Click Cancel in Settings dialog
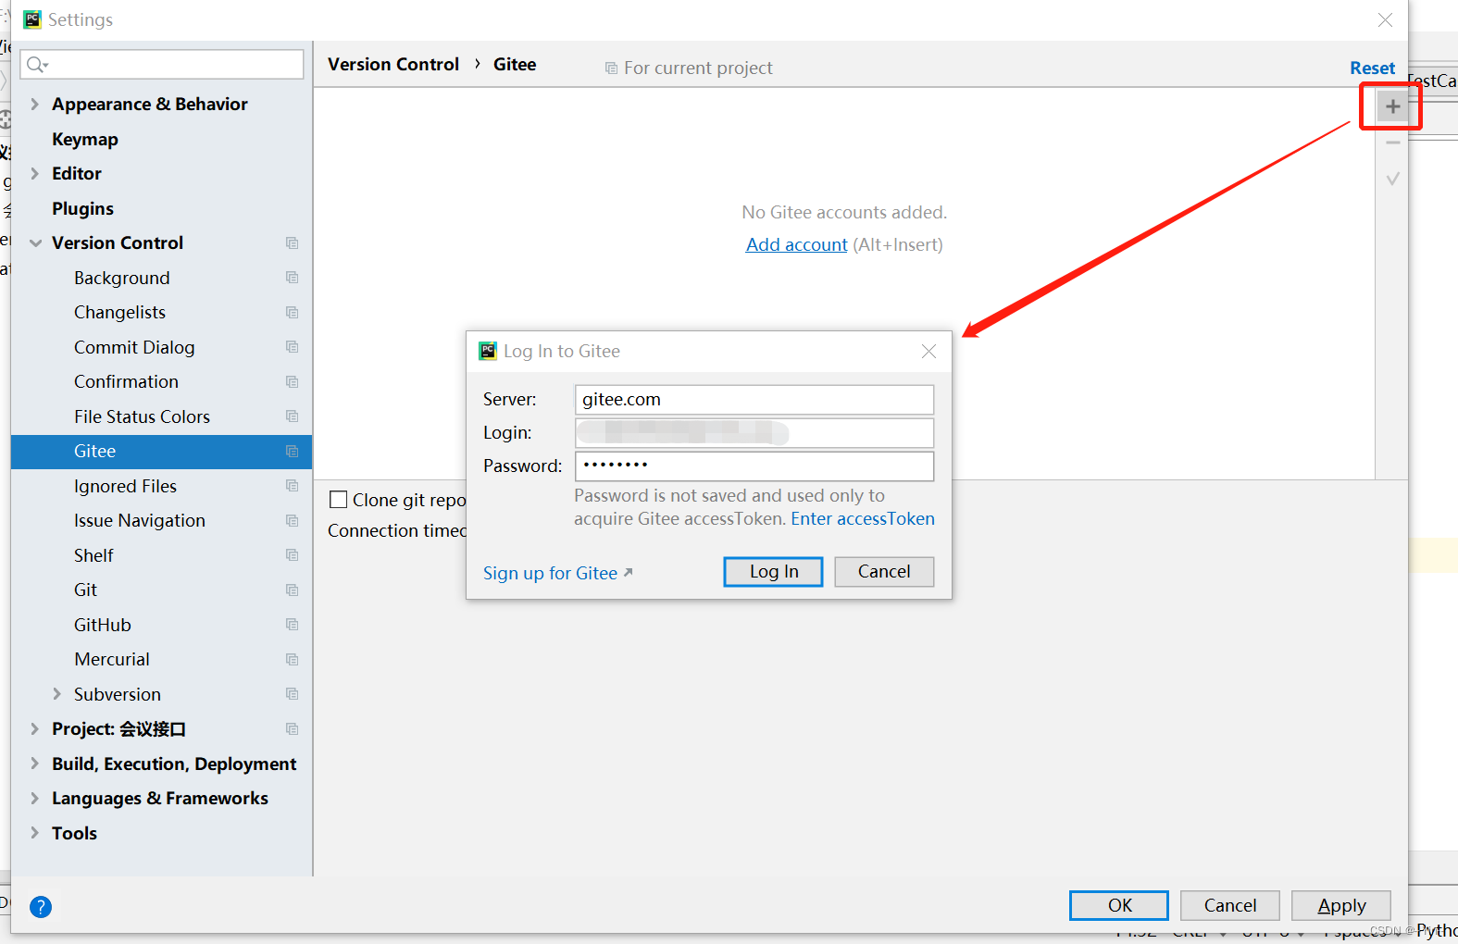The height and width of the screenshot is (944, 1458). (1230, 905)
